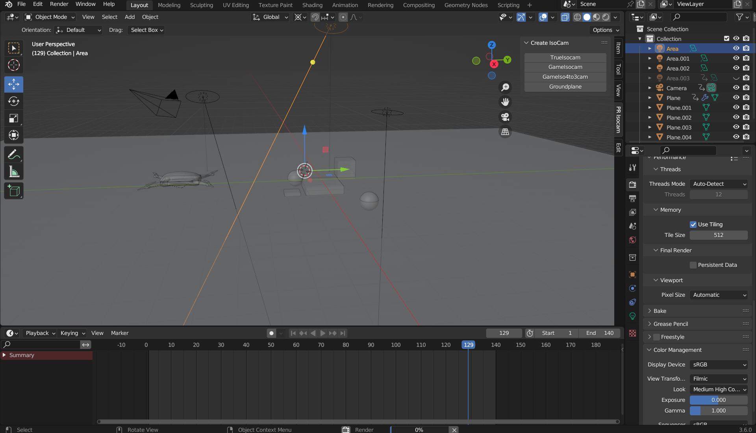
Task: Click the Groundplane button
Action: [x=565, y=87]
